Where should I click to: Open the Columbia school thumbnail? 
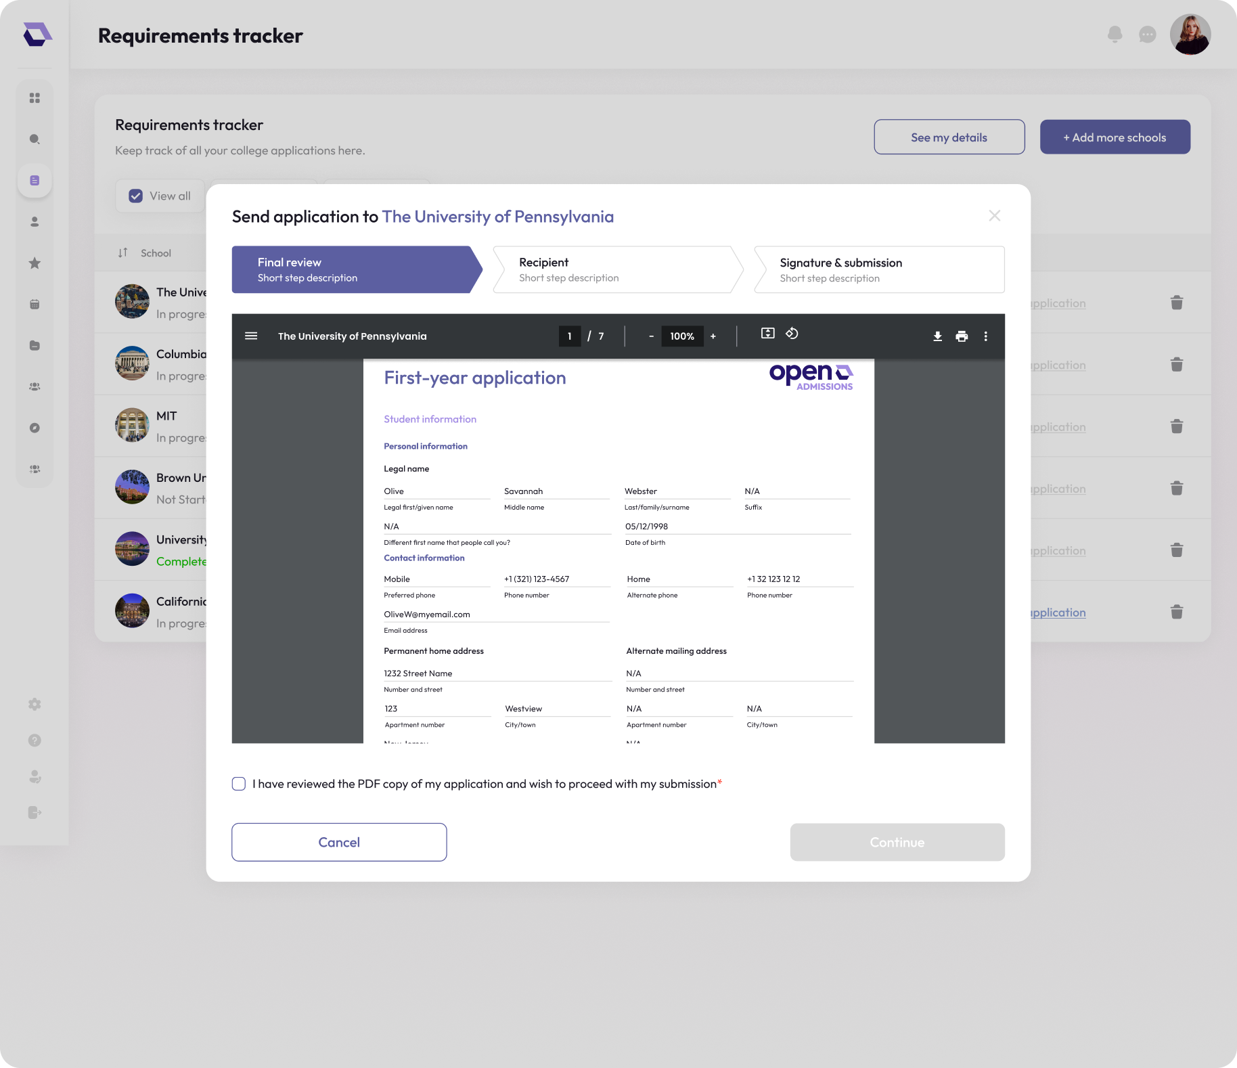(x=132, y=363)
